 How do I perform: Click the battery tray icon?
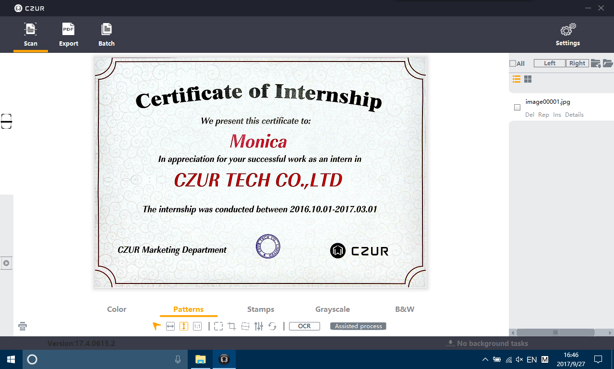click(497, 359)
